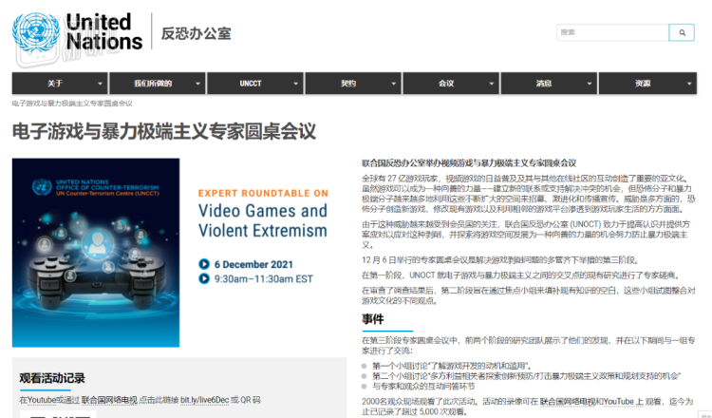
Task: Expand the 契约 dropdown arrow
Action: [394, 84]
